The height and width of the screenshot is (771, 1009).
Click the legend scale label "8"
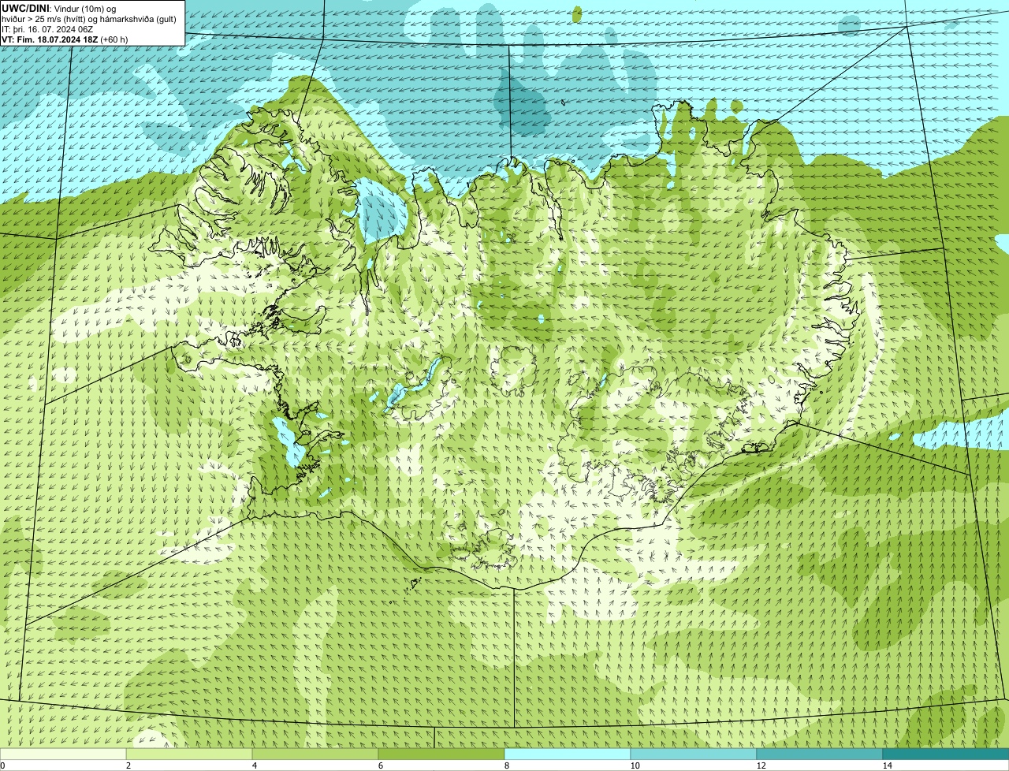click(506, 765)
